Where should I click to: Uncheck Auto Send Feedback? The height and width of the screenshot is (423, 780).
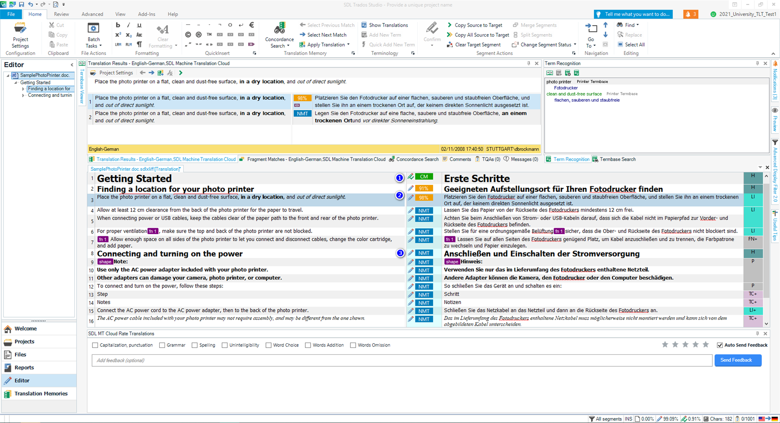[x=720, y=345]
